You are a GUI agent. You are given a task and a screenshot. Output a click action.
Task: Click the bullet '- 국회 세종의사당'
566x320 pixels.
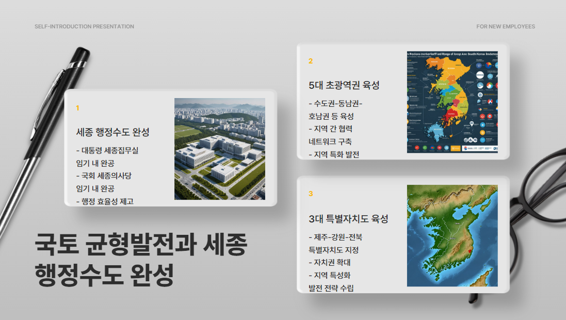pyautogui.click(x=104, y=175)
